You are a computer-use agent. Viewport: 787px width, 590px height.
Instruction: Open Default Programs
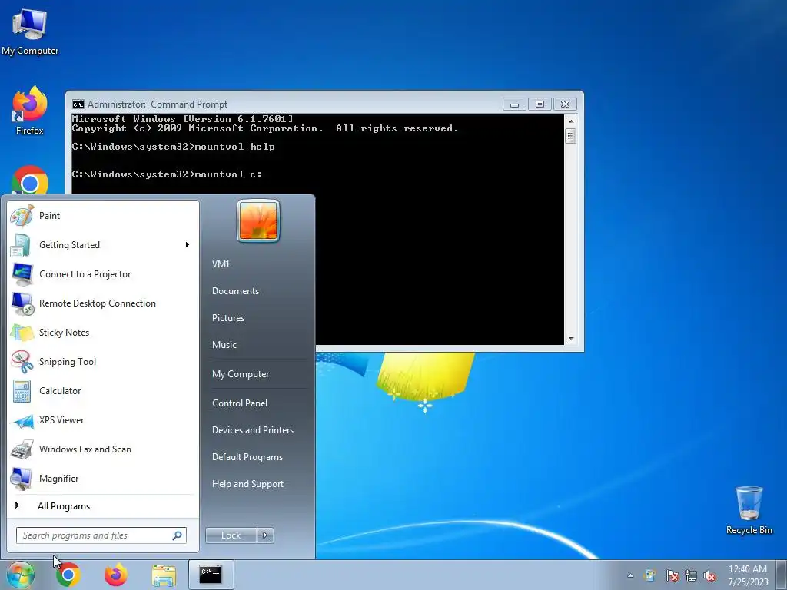[247, 458]
